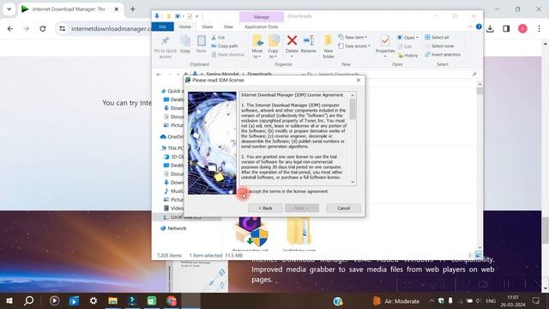The height and width of the screenshot is (309, 549).
Task: Open the File menu in File Explorer
Action: point(162,27)
